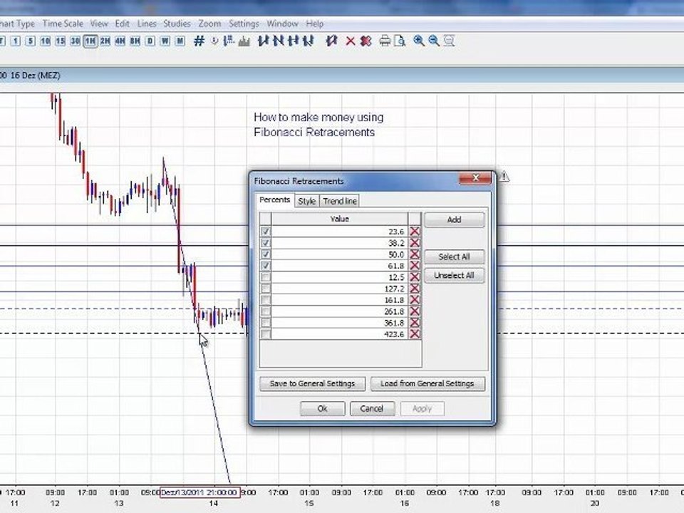The image size is (684, 513).
Task: Select the 1-minute timeframe button
Action: pos(15,41)
